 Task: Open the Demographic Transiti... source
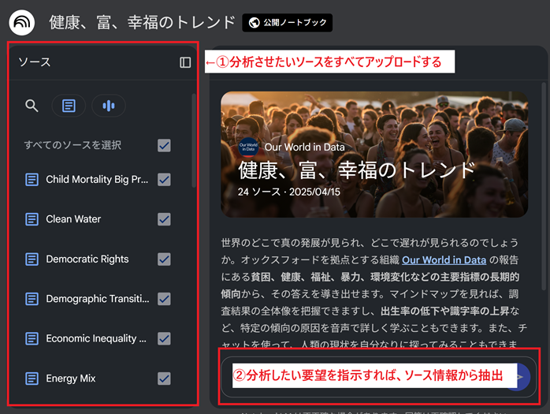tap(98, 299)
